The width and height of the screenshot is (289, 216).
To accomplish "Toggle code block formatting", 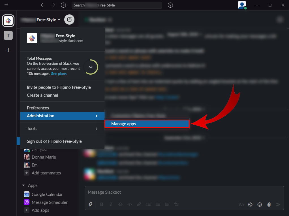I will pyautogui.click(x=176, y=204).
